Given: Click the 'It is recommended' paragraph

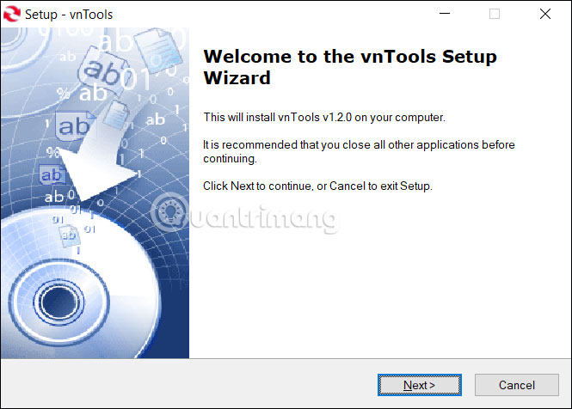Looking at the screenshot, I should [359, 151].
